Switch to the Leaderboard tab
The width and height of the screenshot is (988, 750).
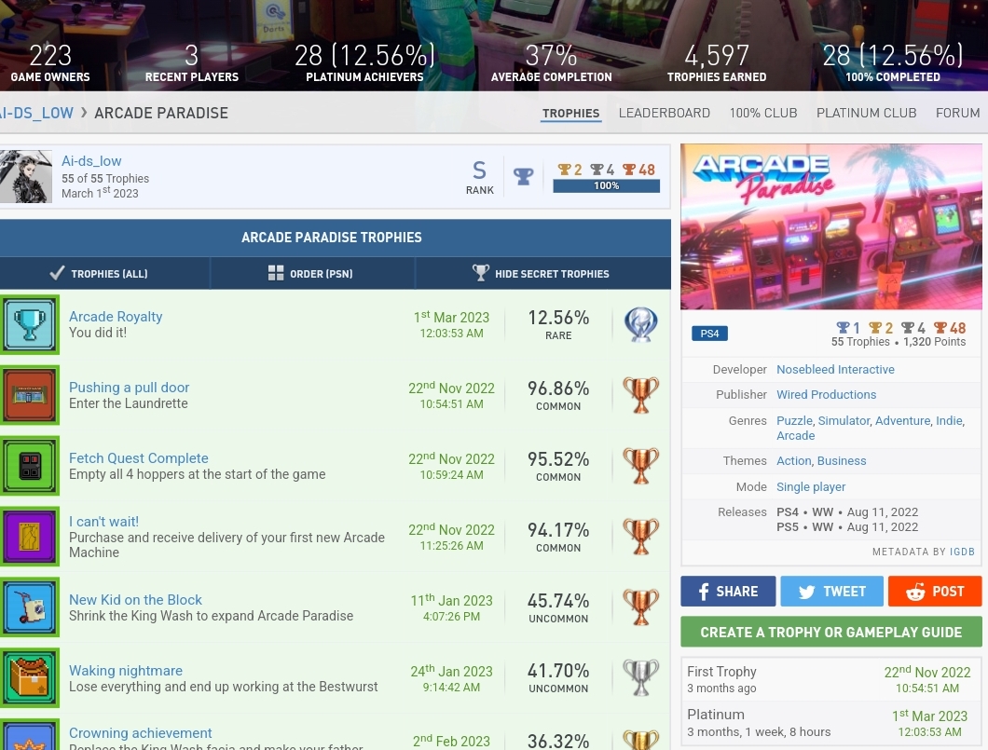[x=664, y=113]
